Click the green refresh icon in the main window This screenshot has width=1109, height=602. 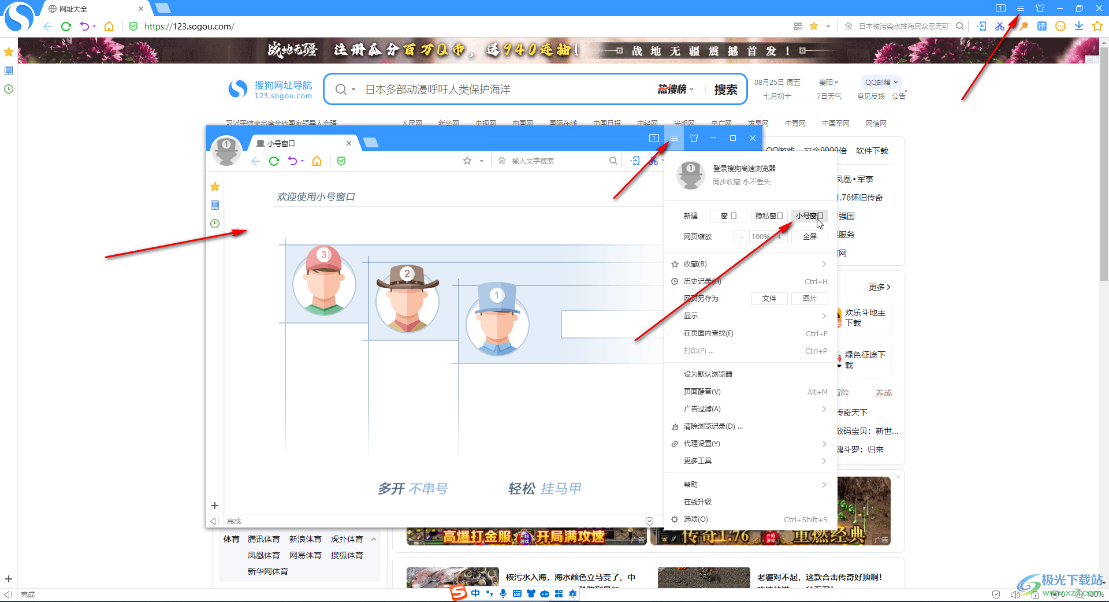tap(66, 26)
